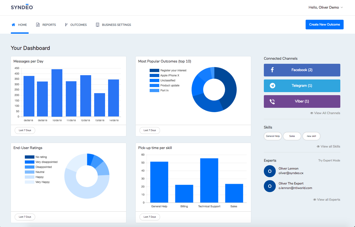Click the Syndeo logo
The image size is (355, 227).
coord(22,7)
